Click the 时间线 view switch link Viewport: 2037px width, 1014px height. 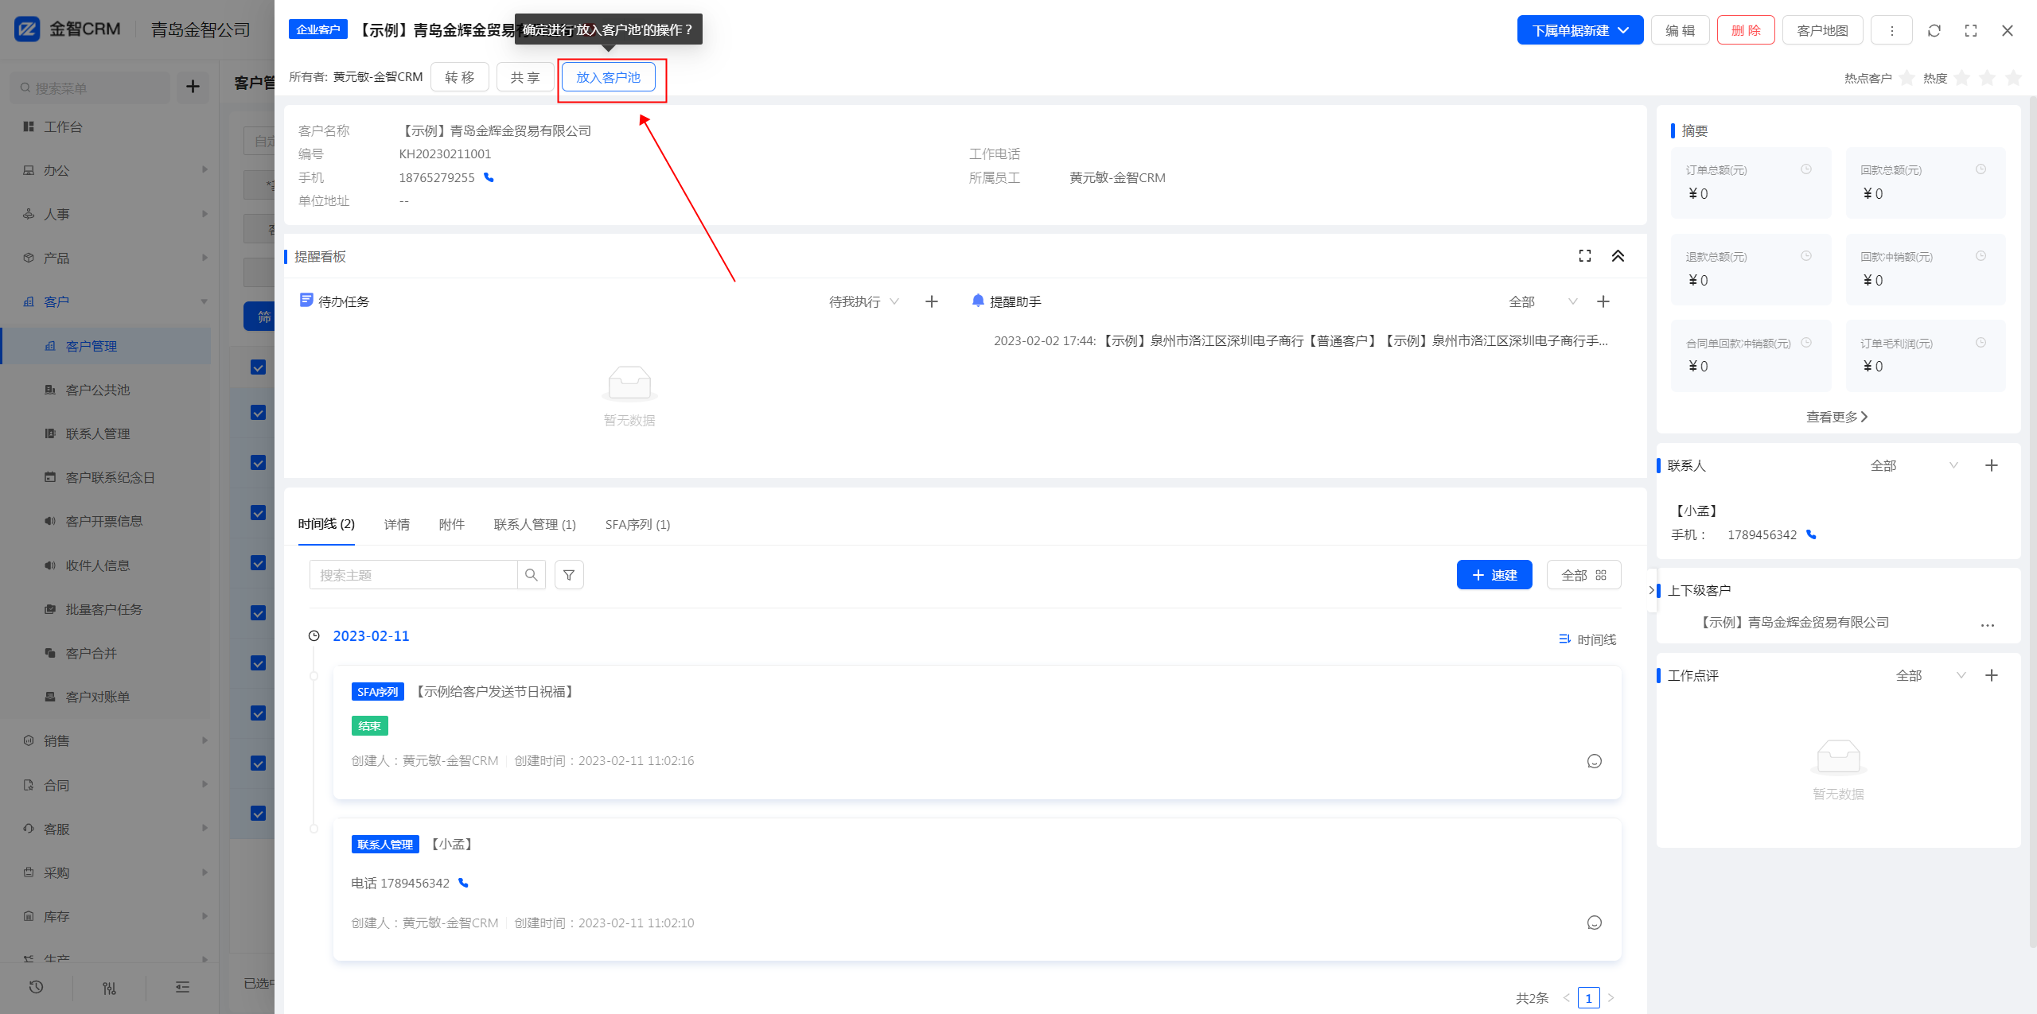[x=1587, y=639]
